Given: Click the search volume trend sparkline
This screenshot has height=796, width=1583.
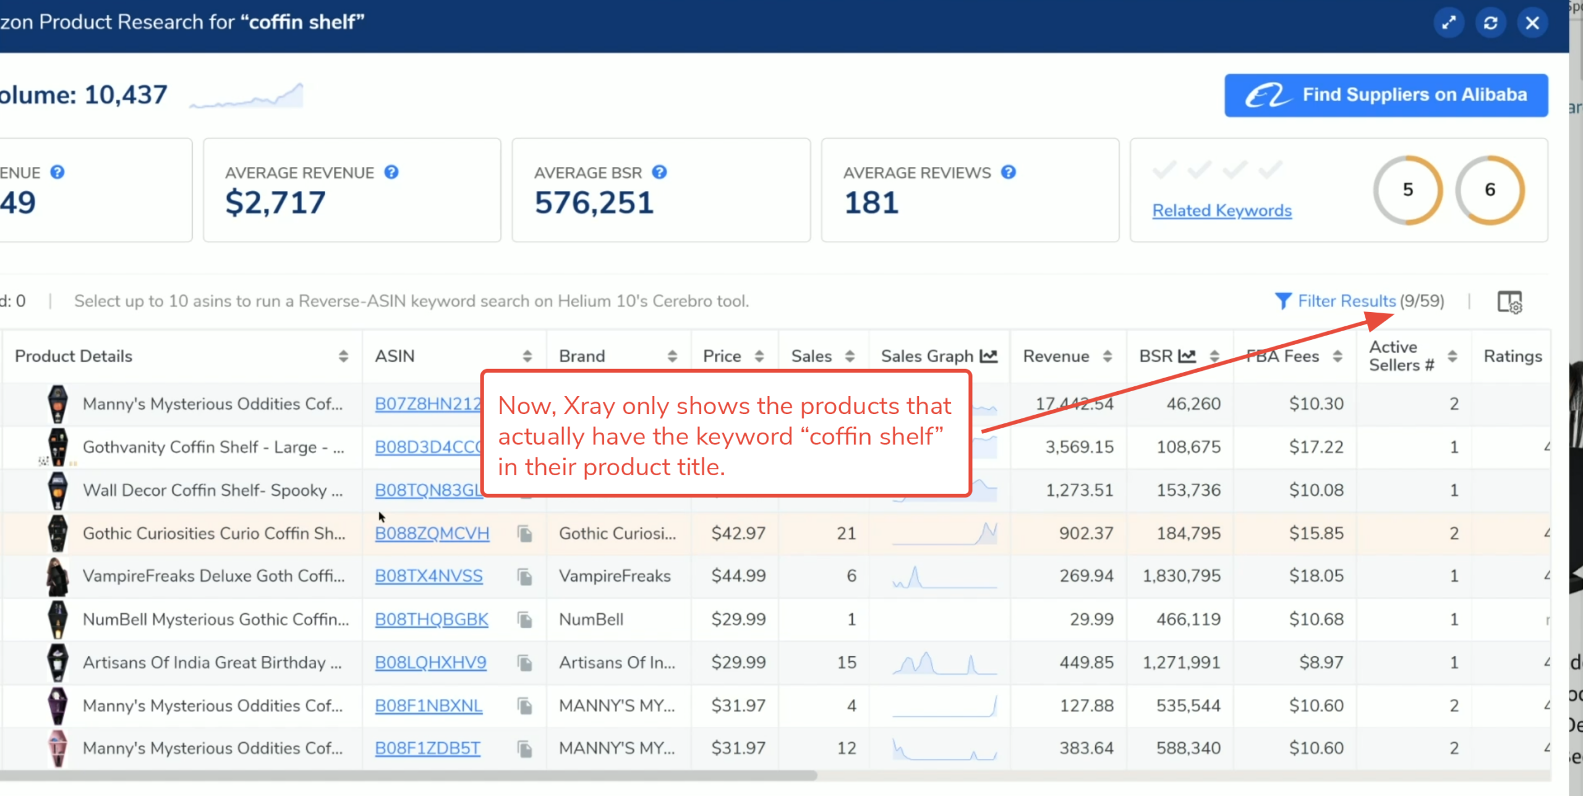Looking at the screenshot, I should tap(246, 96).
